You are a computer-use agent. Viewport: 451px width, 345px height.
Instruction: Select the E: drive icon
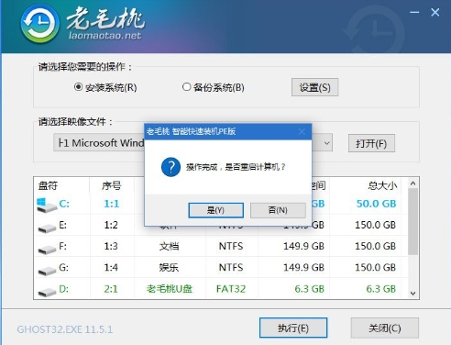click(x=47, y=228)
